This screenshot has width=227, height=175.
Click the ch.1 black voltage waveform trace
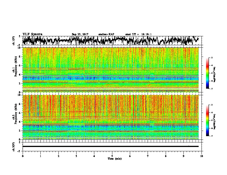pos(110,41)
